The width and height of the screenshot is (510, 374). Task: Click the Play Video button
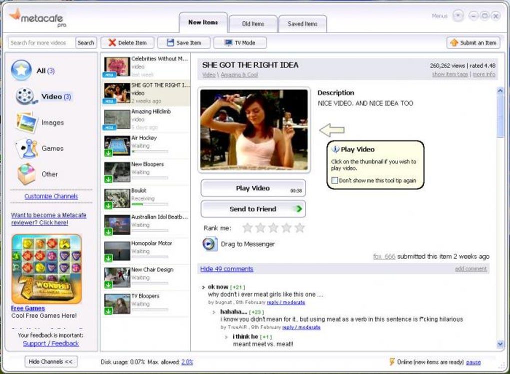point(253,188)
